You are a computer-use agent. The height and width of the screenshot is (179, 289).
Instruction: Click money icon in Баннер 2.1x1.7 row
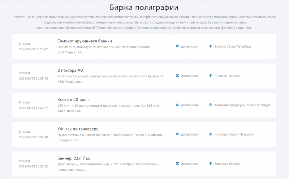pyautogui.click(x=177, y=164)
